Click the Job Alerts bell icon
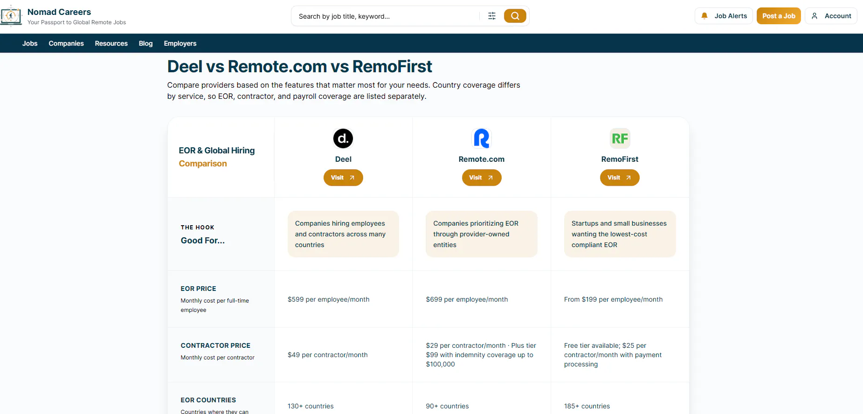Screen dimensions: 863x414 704,16
